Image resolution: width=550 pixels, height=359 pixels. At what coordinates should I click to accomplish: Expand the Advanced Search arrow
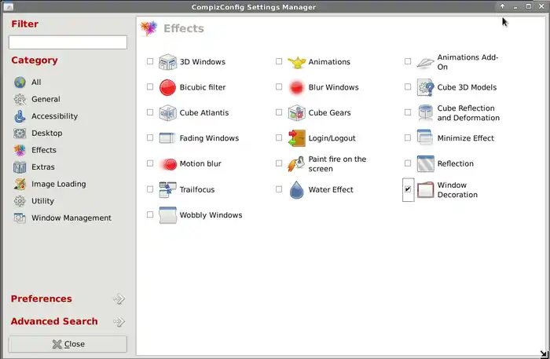pyautogui.click(x=119, y=322)
